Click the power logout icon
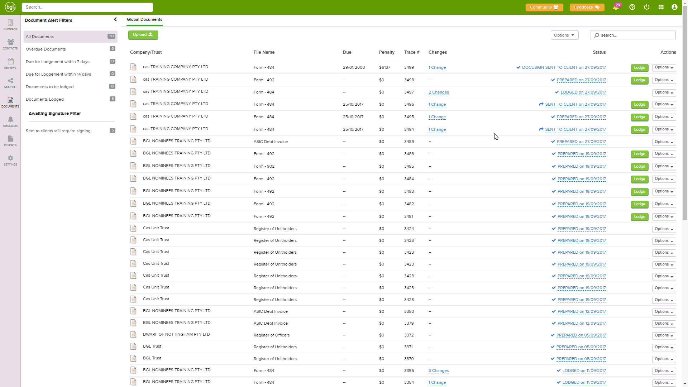Viewport: 688px width, 387px height. [x=647, y=7]
